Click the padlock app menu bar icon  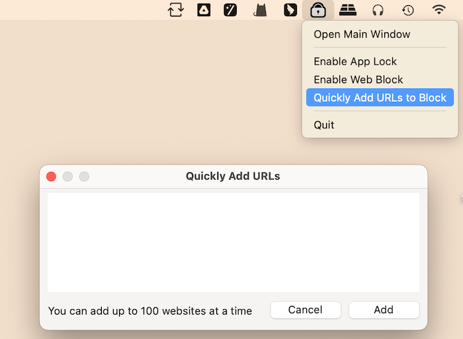319,10
